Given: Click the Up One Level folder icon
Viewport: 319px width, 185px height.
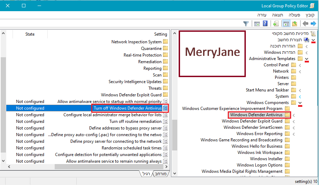Looking at the screenshot, I should (x=295, y=24).
